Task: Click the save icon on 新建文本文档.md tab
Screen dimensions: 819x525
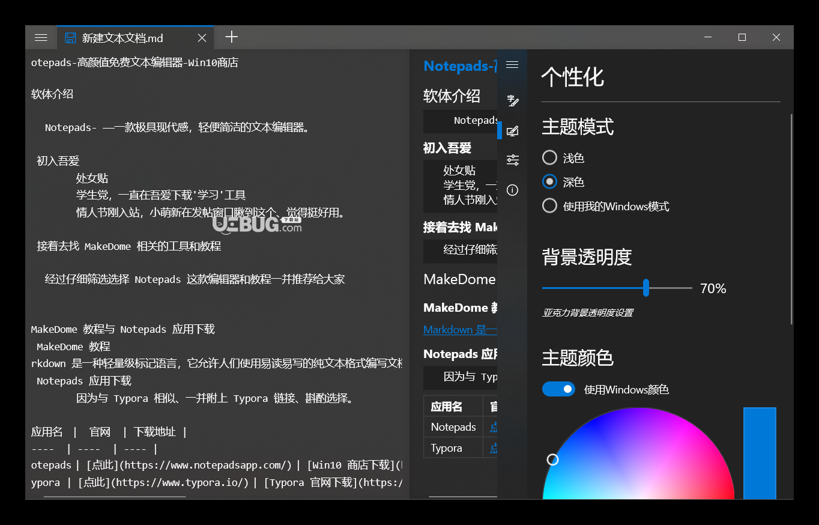Action: (71, 38)
